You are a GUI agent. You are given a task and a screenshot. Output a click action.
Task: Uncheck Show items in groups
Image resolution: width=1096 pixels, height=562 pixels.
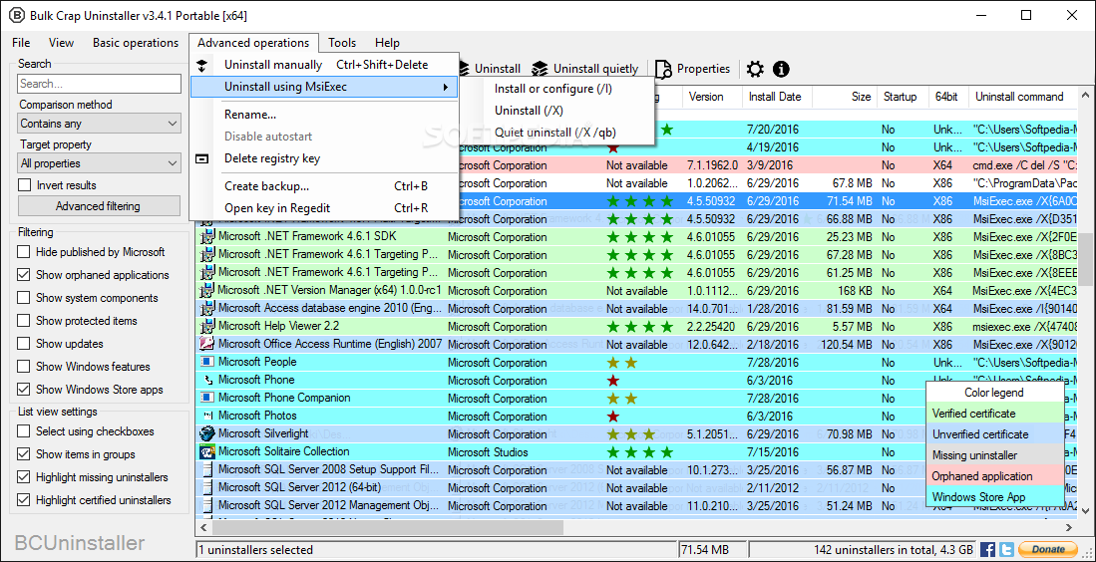pos(24,454)
